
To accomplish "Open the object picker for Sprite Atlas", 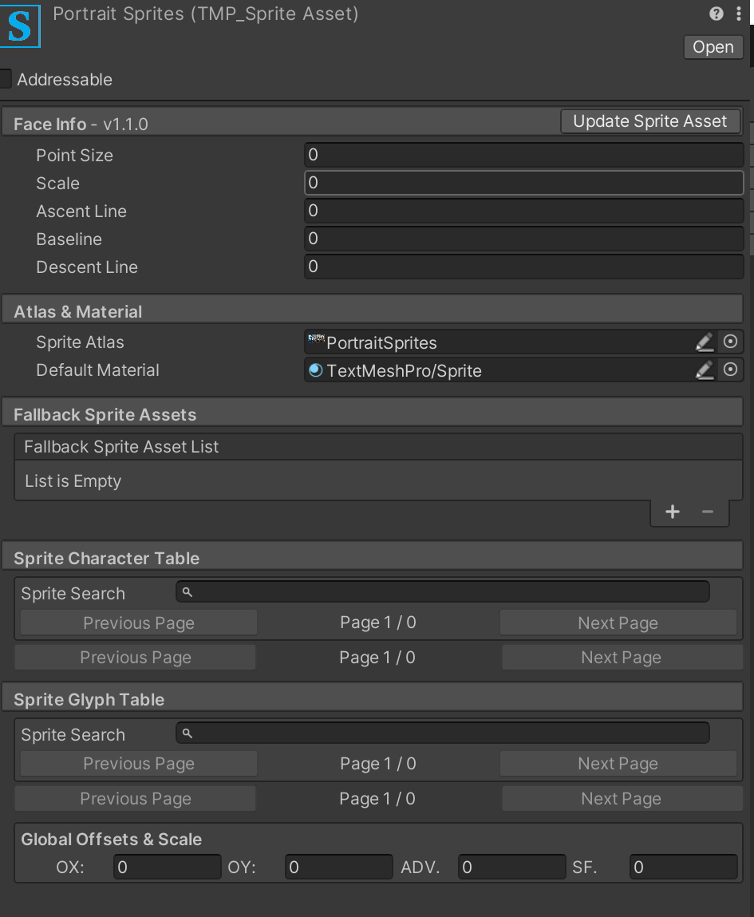I will coord(730,342).
